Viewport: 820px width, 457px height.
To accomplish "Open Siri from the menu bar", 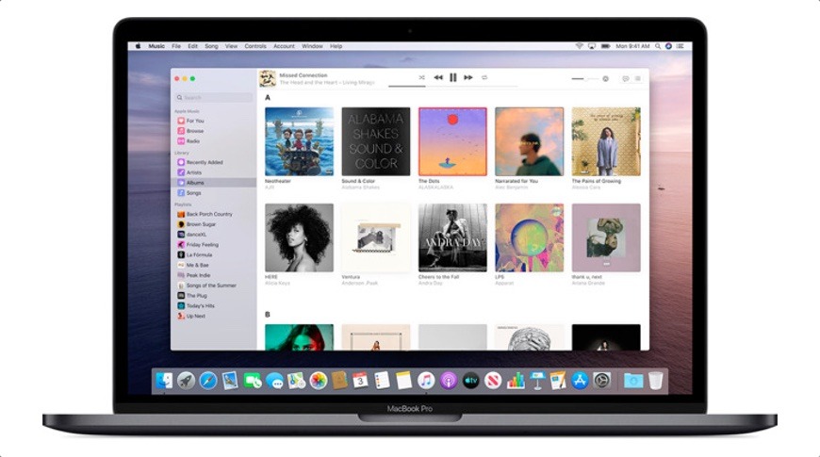I will [x=668, y=46].
